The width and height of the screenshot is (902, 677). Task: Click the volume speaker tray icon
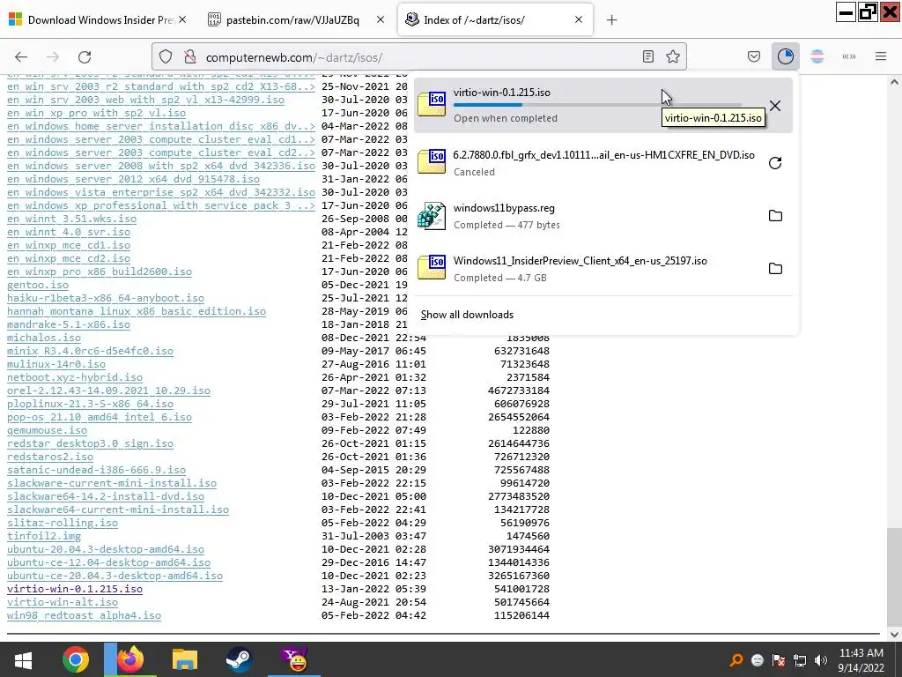(x=821, y=660)
